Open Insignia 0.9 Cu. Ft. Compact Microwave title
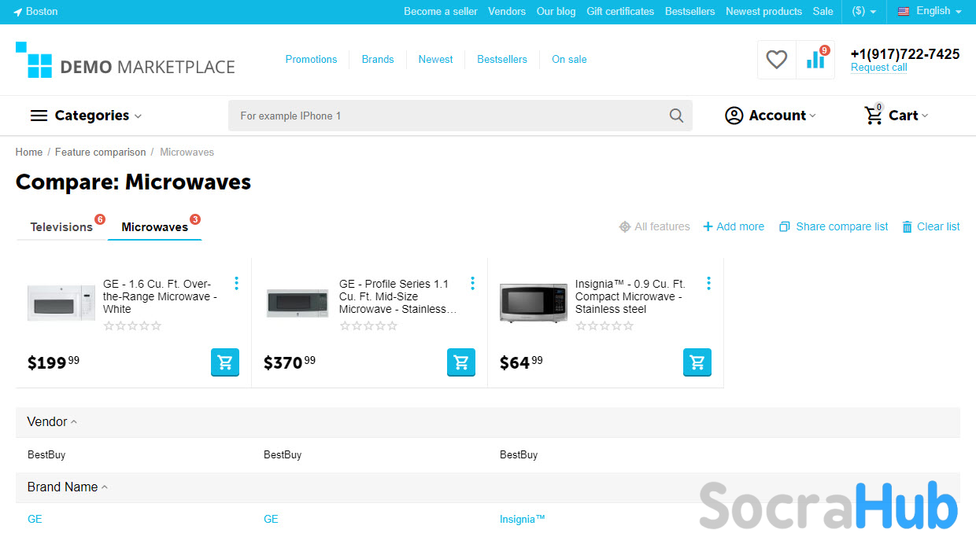976x533 pixels. coord(630,296)
